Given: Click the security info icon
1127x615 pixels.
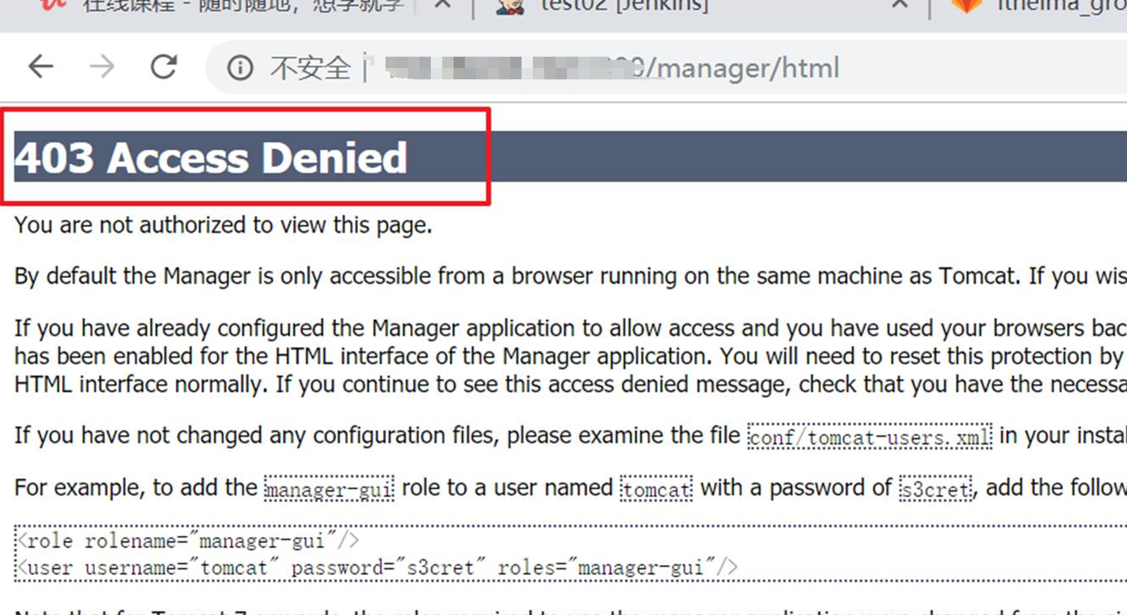Looking at the screenshot, I should (235, 67).
